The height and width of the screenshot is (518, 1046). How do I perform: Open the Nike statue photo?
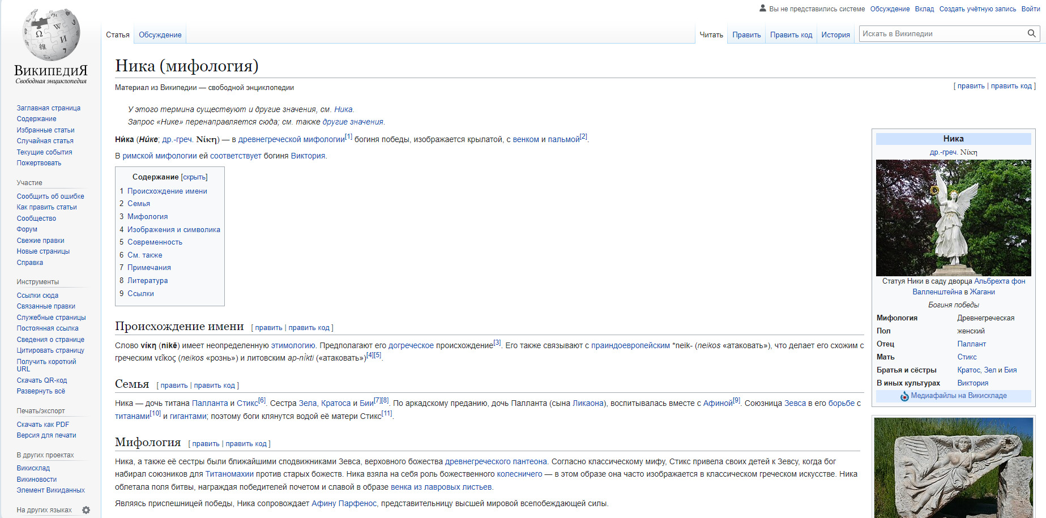953,217
